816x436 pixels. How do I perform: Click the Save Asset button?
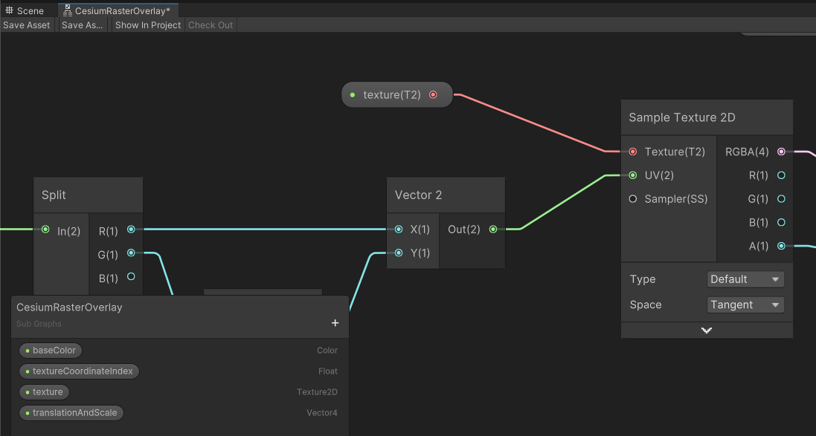pos(27,25)
